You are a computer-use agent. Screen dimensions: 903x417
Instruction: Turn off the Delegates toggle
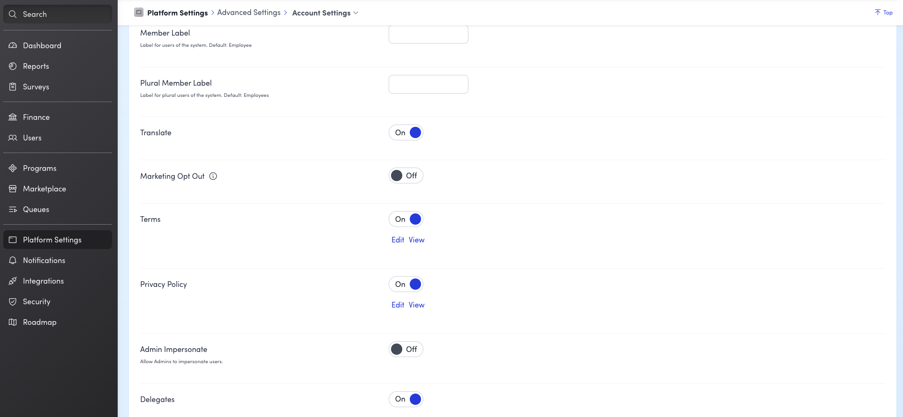pos(406,399)
